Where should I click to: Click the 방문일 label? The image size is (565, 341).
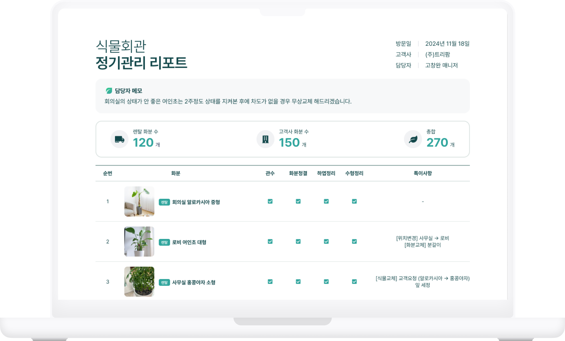(403, 44)
